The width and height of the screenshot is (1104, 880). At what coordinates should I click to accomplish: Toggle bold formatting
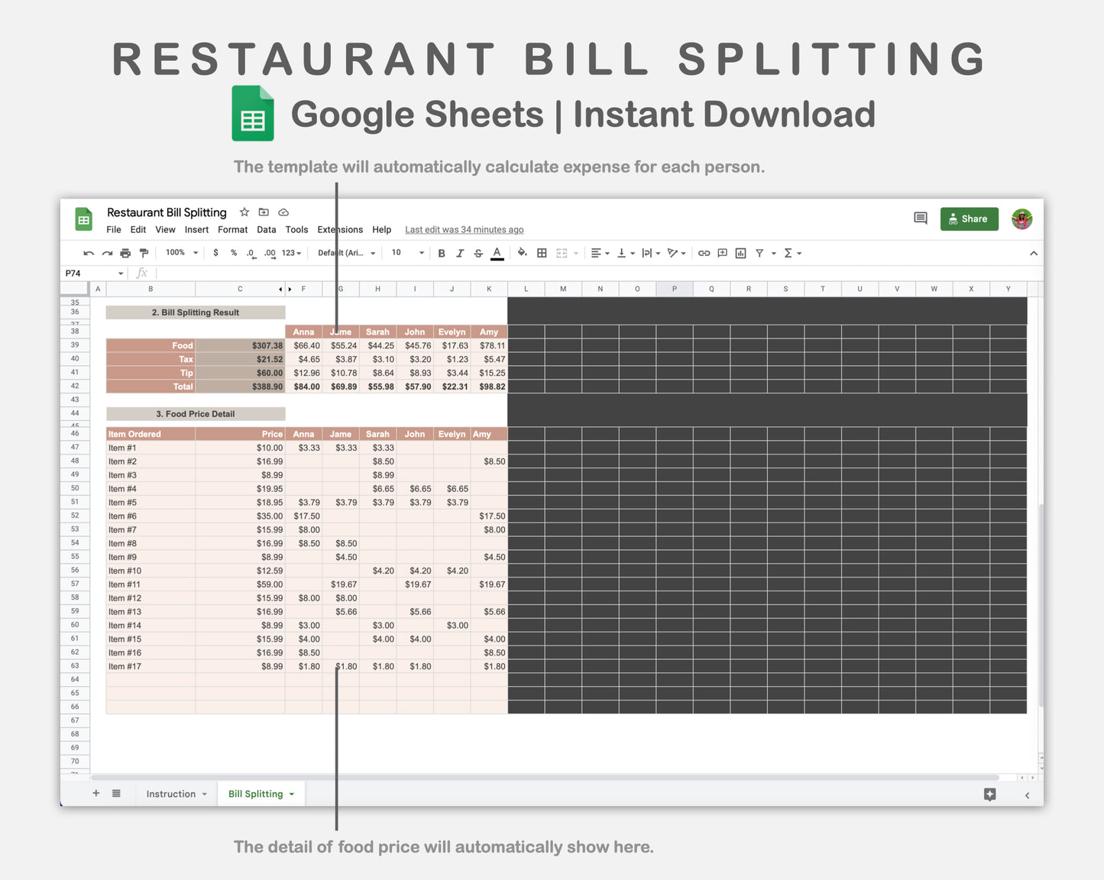point(442,254)
